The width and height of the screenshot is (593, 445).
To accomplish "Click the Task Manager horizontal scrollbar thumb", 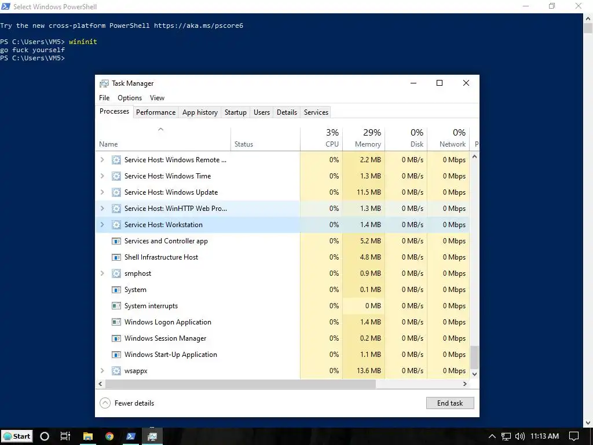I will coord(240,384).
